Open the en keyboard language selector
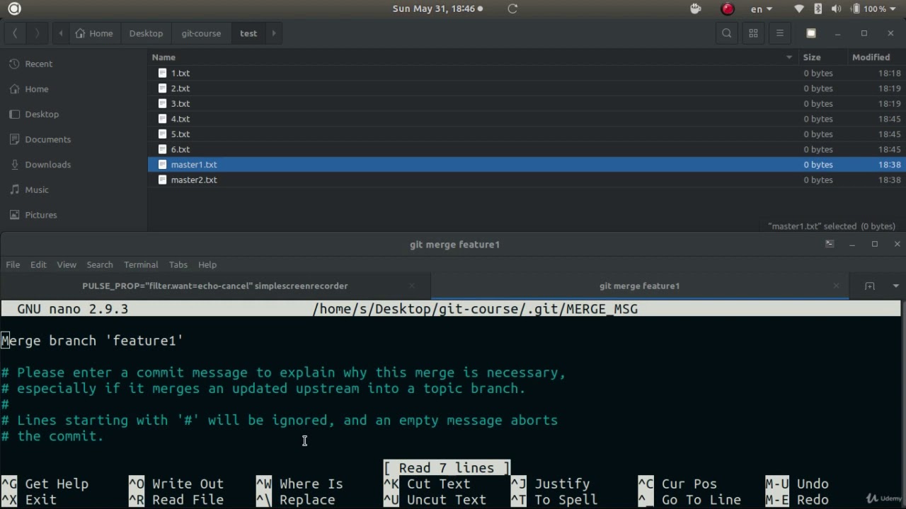Screen dimensions: 906x509 coord(762,8)
